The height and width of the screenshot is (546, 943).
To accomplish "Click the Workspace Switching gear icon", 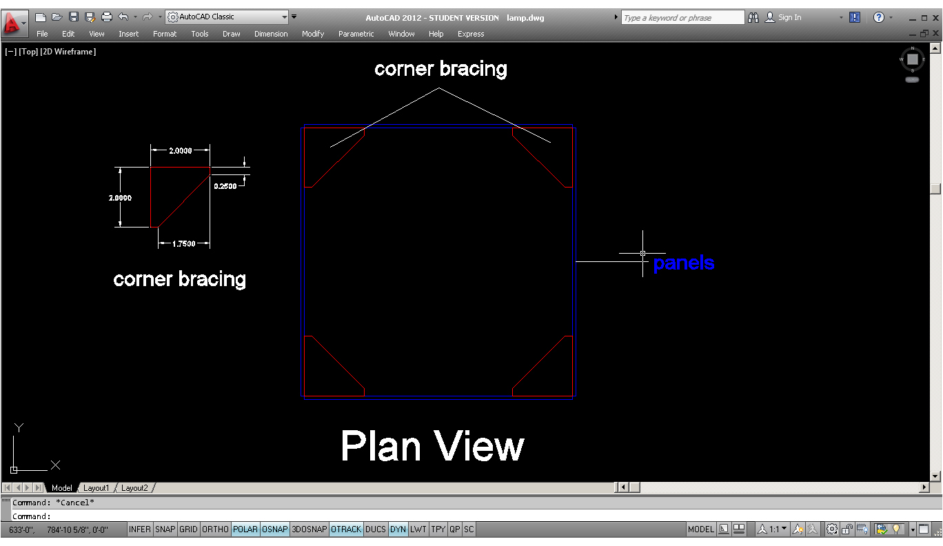I will click(832, 529).
